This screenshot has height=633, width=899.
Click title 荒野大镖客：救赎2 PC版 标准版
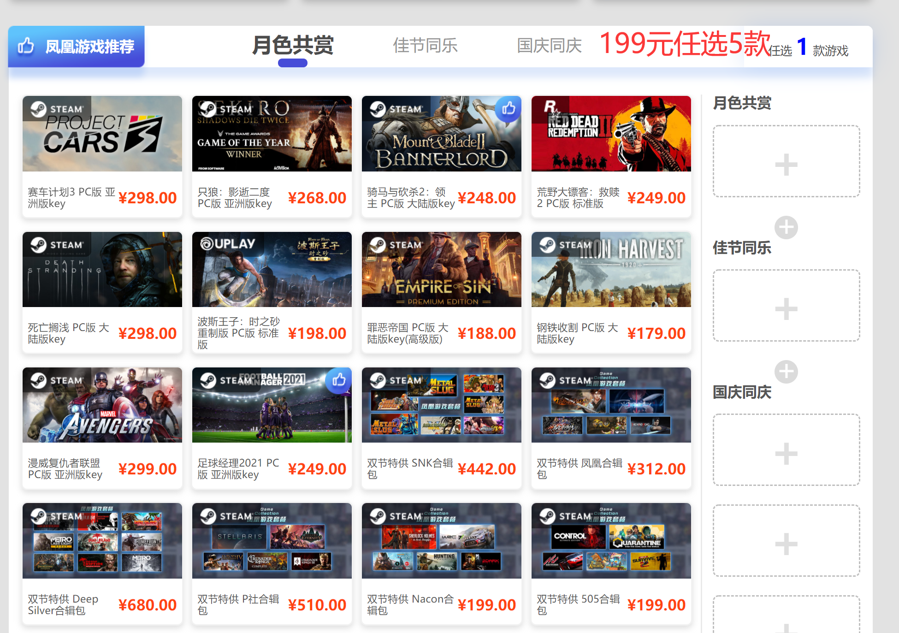tap(578, 198)
